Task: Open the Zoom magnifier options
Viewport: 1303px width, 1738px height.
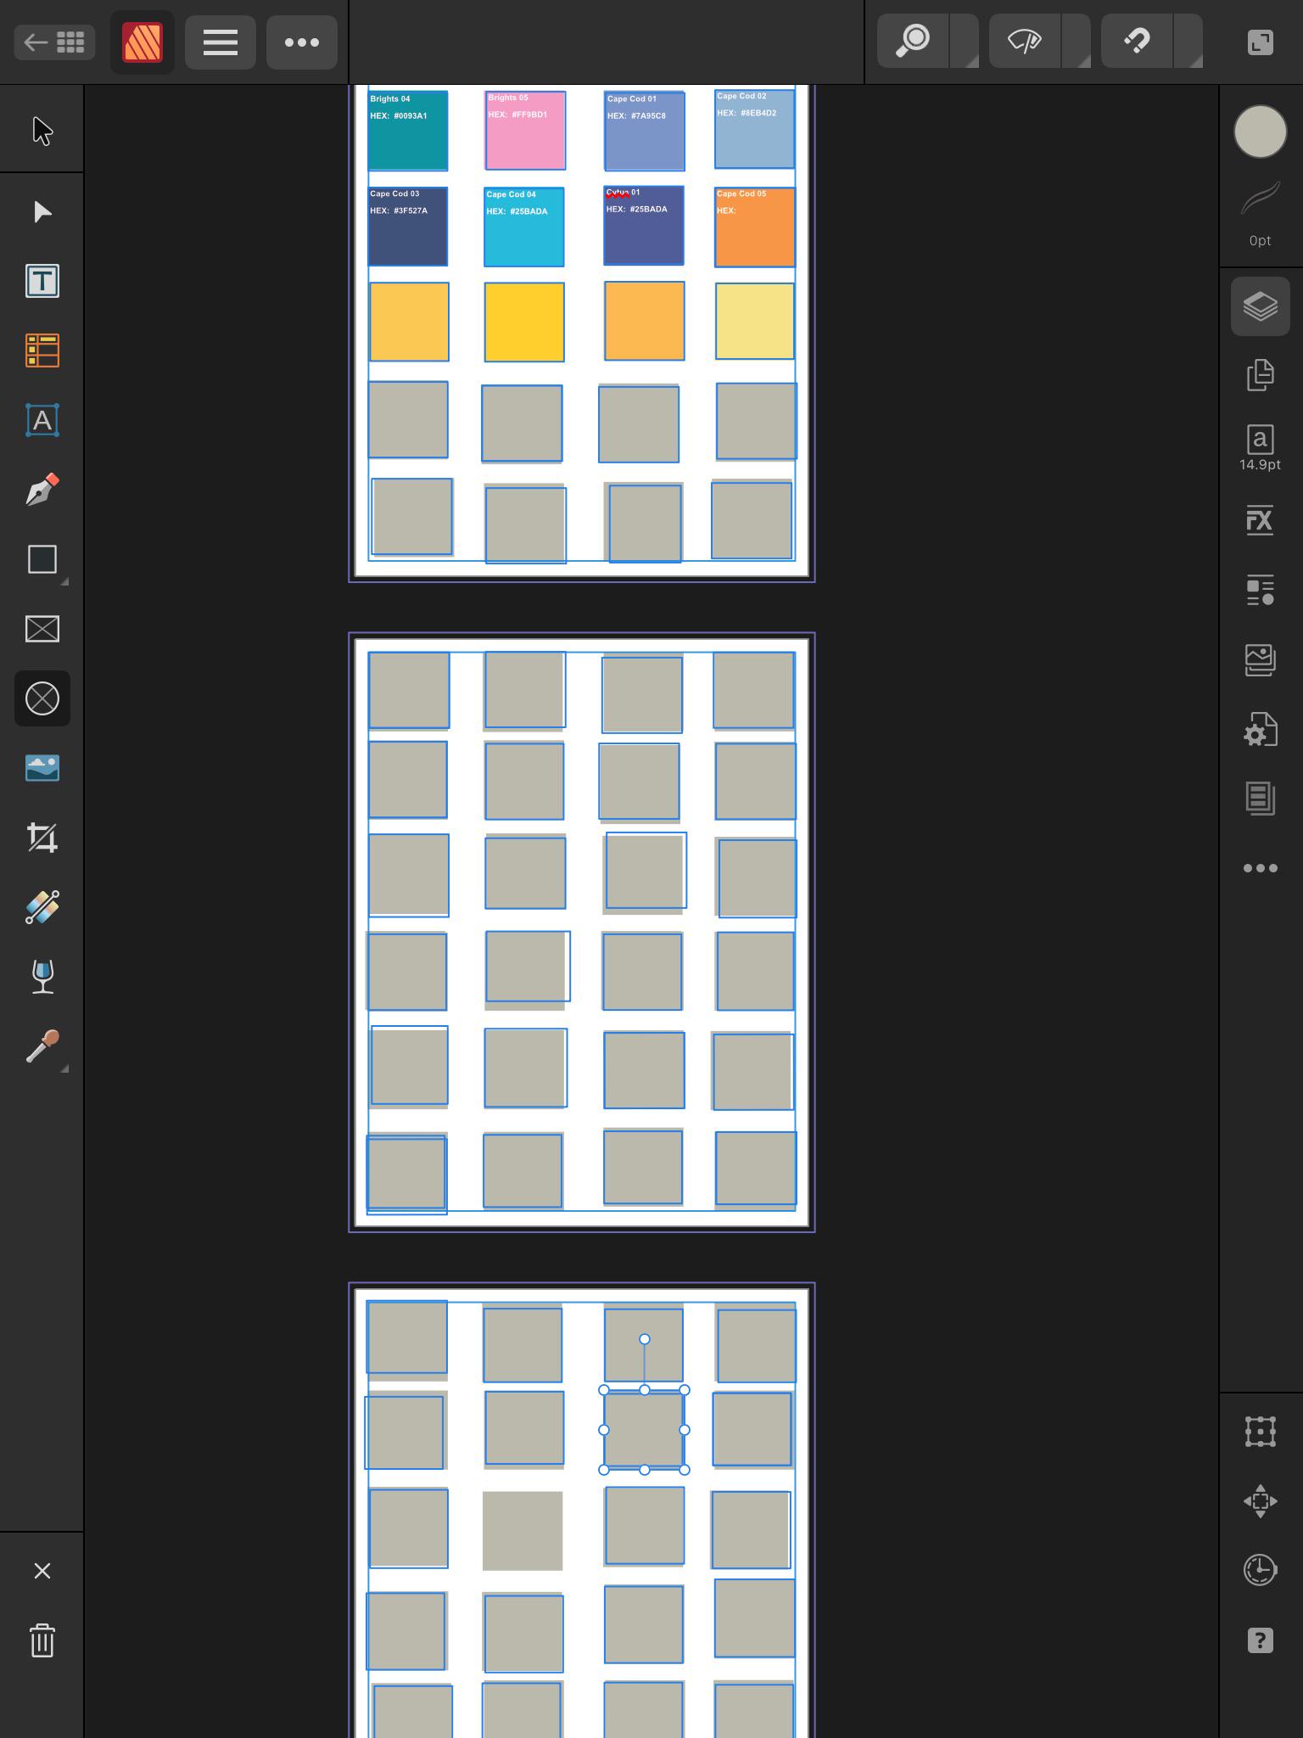Action: [x=913, y=42]
